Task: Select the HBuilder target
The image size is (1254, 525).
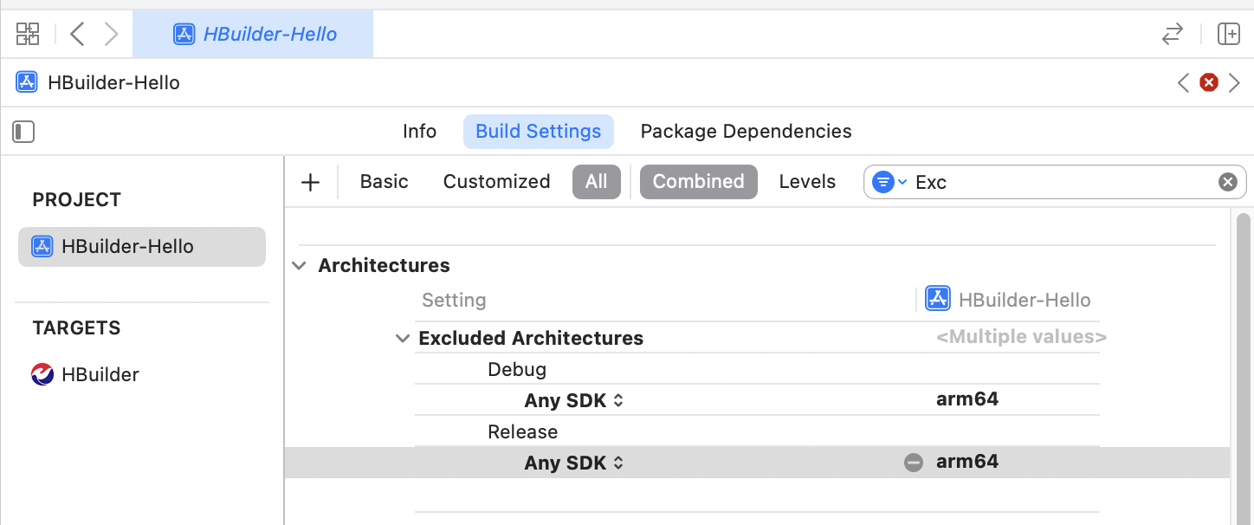Action: point(100,375)
